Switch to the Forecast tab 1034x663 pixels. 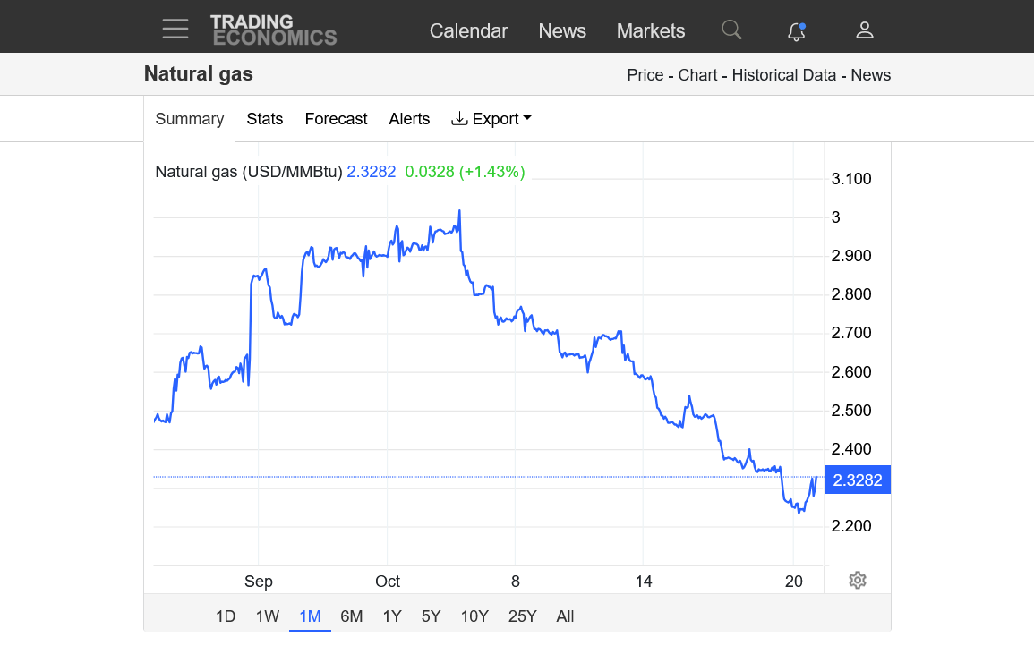click(x=336, y=119)
